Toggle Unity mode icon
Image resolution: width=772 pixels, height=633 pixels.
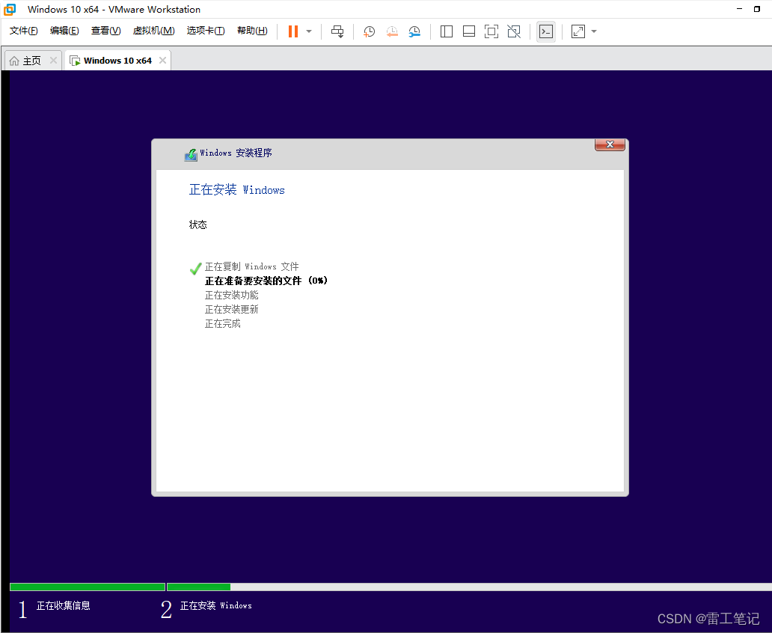coord(514,31)
